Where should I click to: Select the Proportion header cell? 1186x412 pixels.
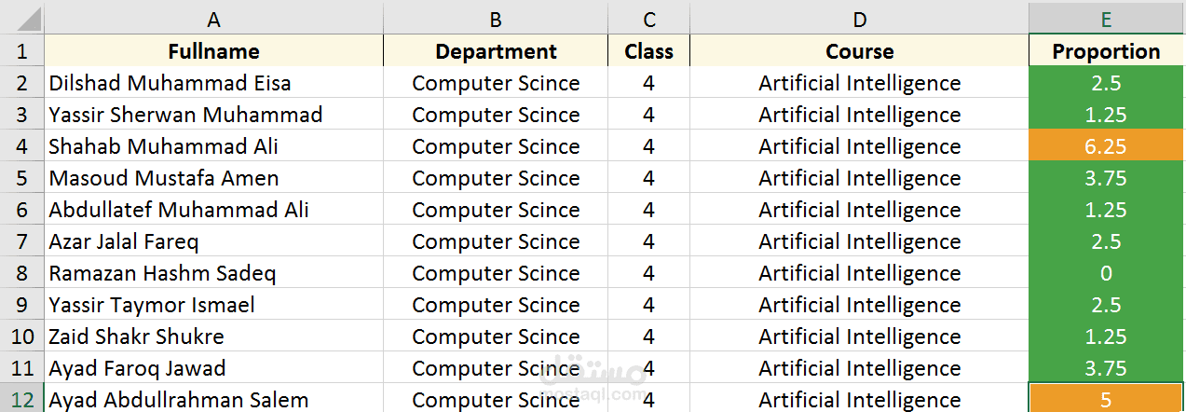1106,51
